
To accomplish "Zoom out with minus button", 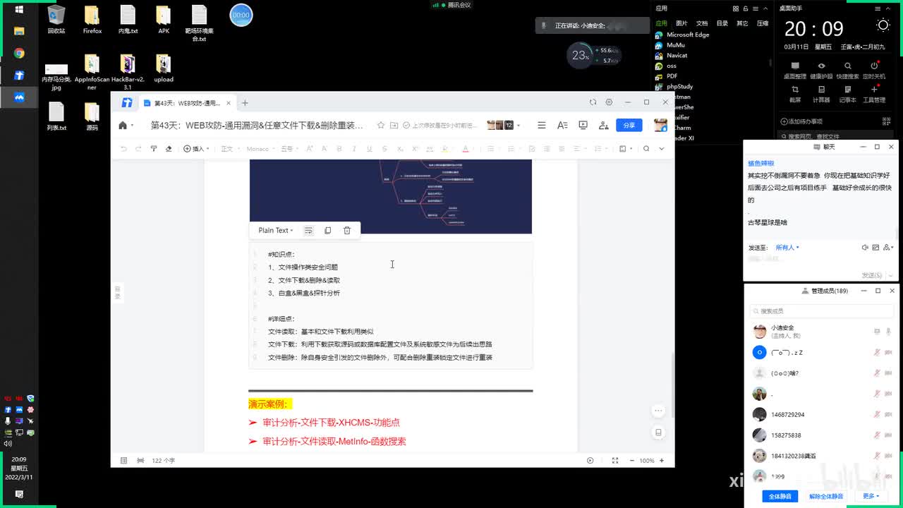I will [631, 461].
